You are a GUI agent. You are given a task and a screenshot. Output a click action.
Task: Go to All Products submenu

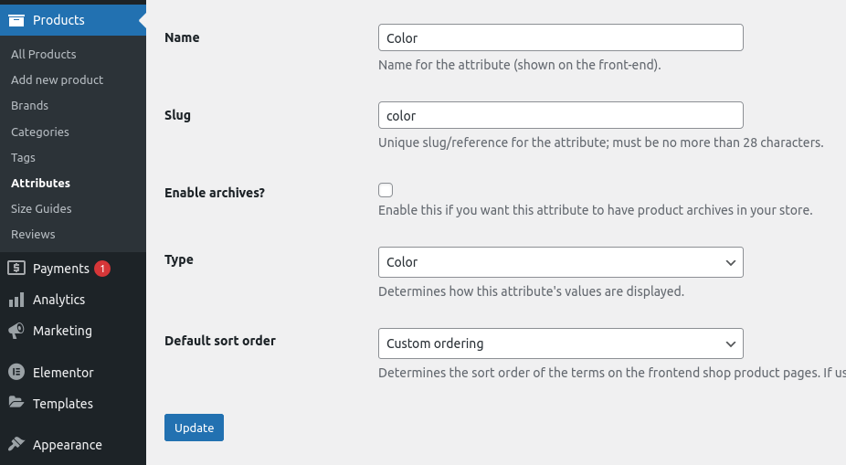click(44, 54)
